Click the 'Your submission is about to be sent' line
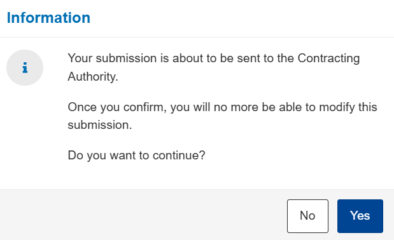 coord(214,58)
